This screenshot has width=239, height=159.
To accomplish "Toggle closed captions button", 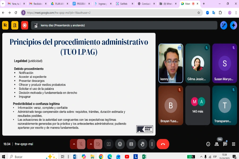I will coord(131,144).
